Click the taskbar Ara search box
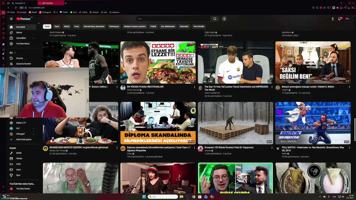This screenshot has width=356, height=200. (163, 197)
